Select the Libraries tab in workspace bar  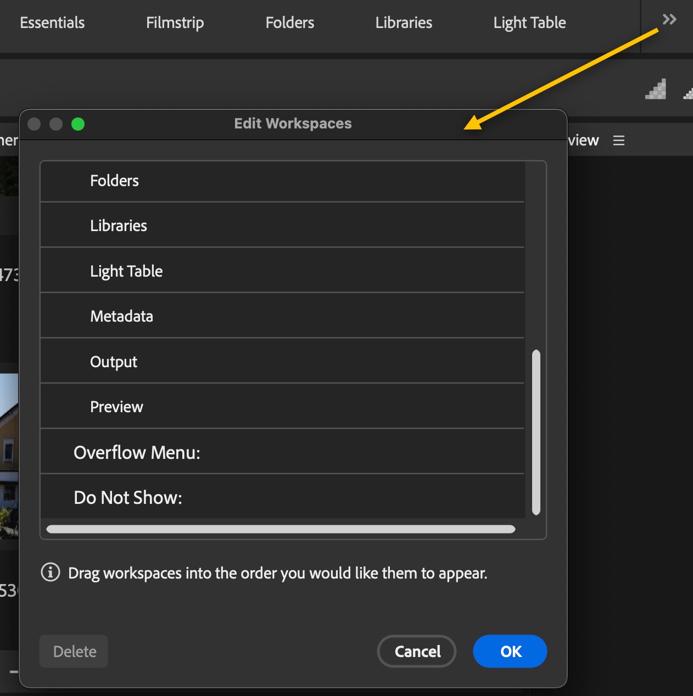pyautogui.click(x=404, y=23)
